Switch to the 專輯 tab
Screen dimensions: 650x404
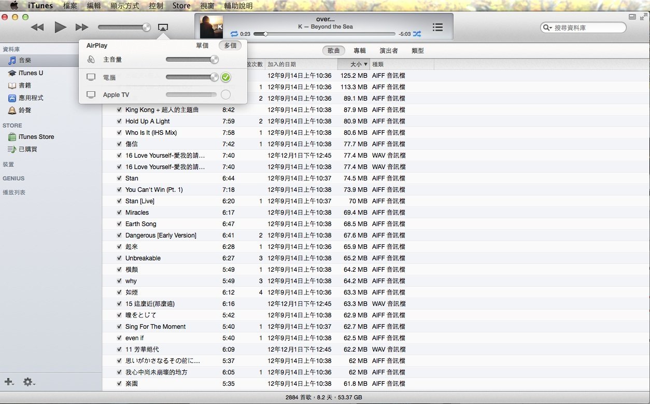coord(360,51)
